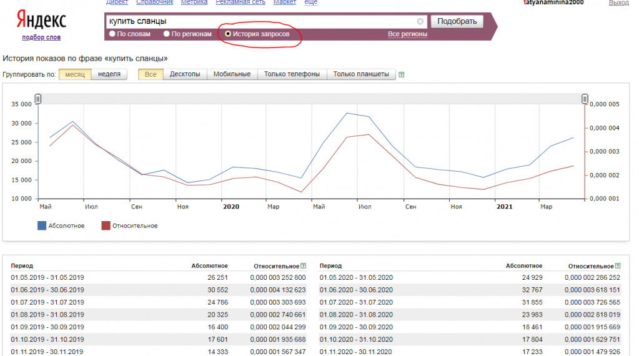Select the По словам radio button
Image resolution: width=639 pixels, height=356 pixels.
coord(112,34)
